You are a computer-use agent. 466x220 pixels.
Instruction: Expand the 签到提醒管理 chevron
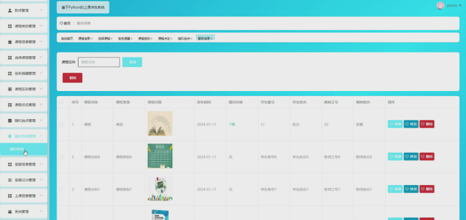[41, 73]
